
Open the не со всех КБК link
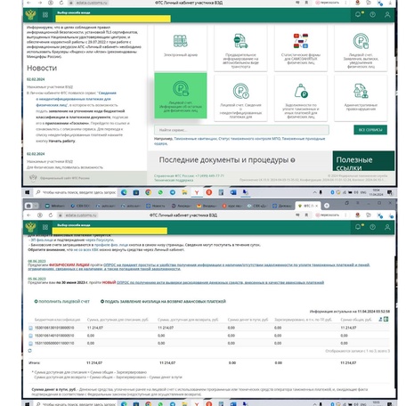point(85,250)
